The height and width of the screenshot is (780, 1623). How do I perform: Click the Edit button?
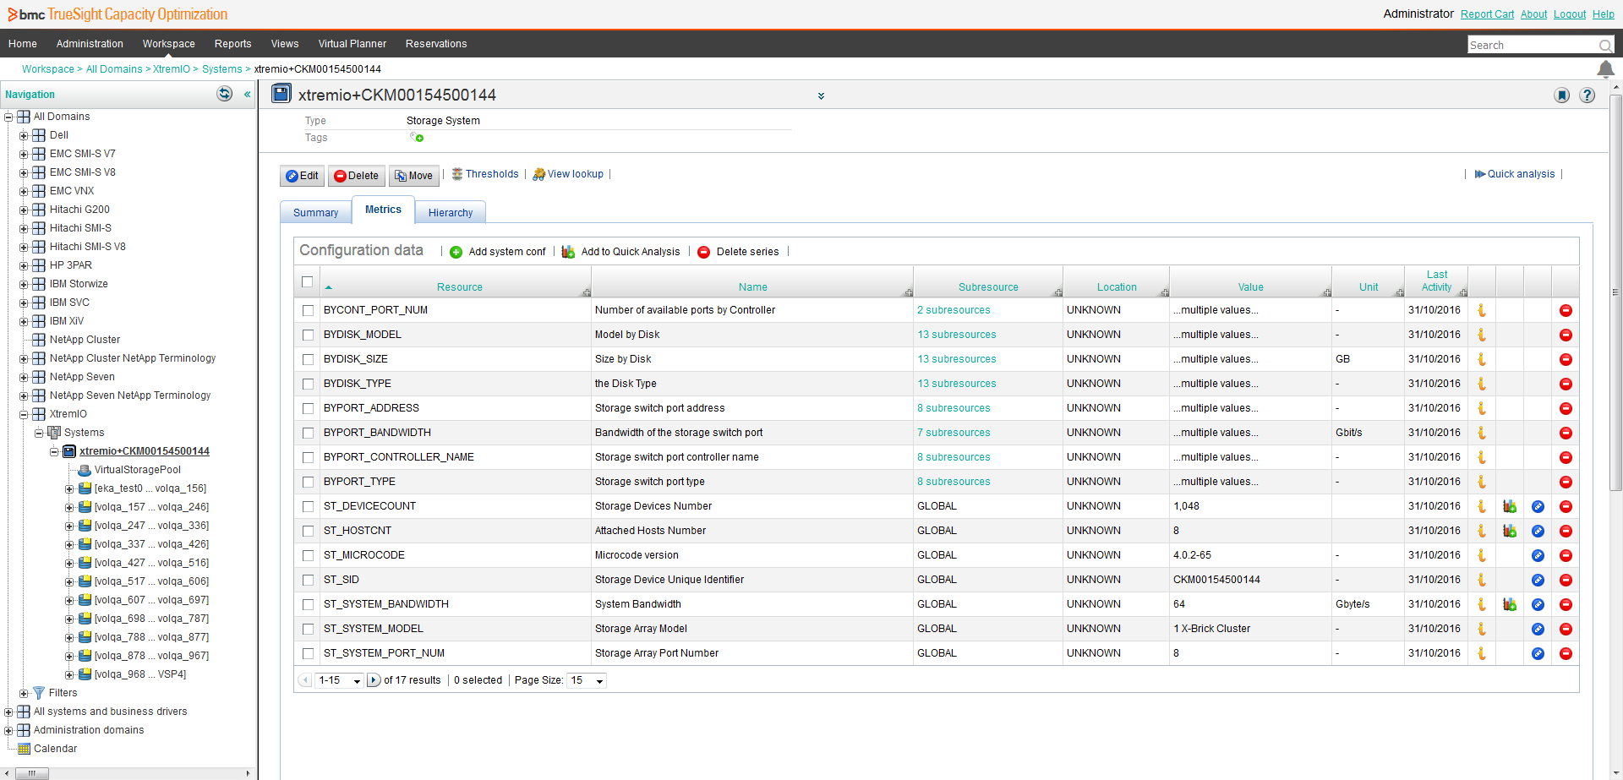pyautogui.click(x=302, y=176)
